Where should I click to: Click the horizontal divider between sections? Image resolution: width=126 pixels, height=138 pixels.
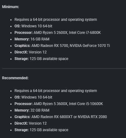(x=64, y=68)
